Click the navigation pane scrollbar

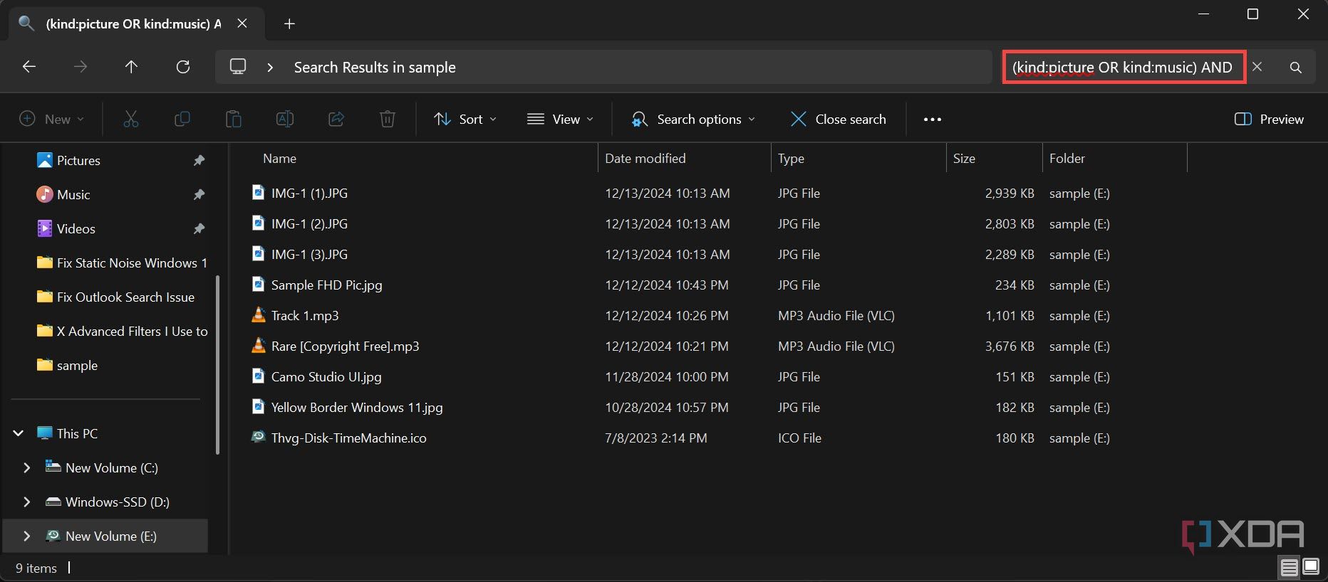click(x=217, y=364)
